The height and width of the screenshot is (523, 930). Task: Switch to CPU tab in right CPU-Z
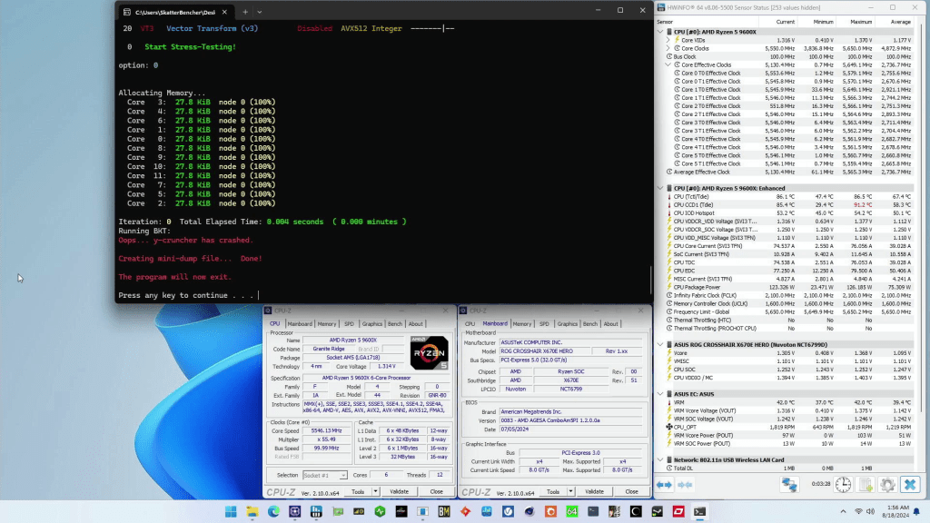(x=470, y=324)
